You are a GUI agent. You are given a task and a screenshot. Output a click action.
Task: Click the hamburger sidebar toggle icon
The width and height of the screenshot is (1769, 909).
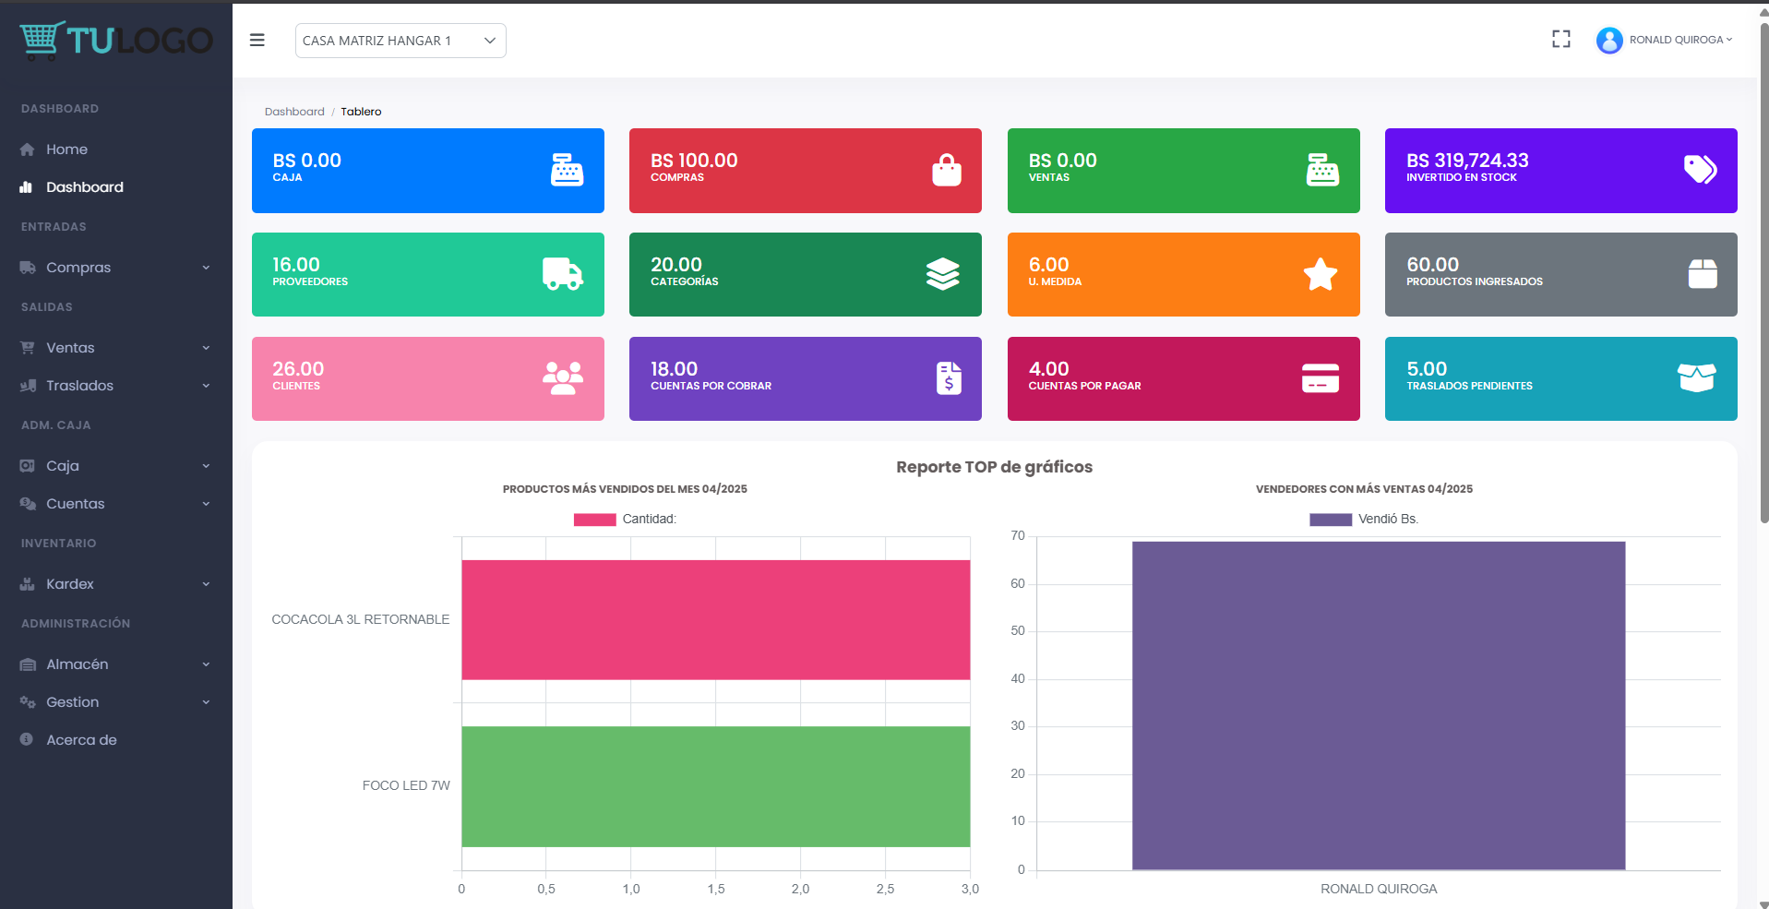pos(257,40)
